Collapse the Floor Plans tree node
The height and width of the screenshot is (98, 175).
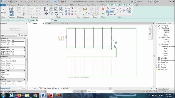[159, 28]
